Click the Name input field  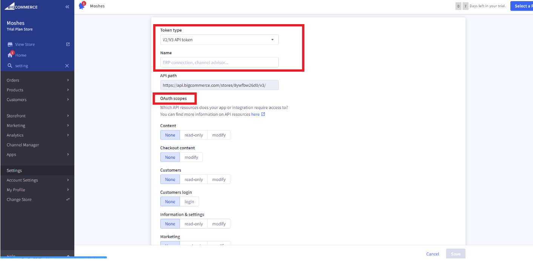point(220,62)
